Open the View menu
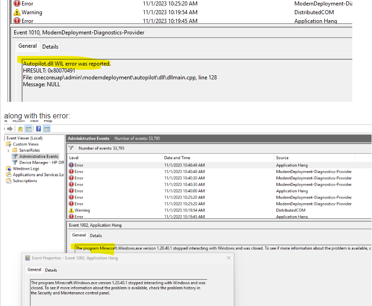This screenshot has height=306, width=372. click(34, 121)
